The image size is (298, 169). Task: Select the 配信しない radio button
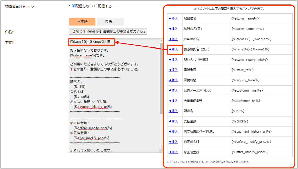click(x=73, y=6)
